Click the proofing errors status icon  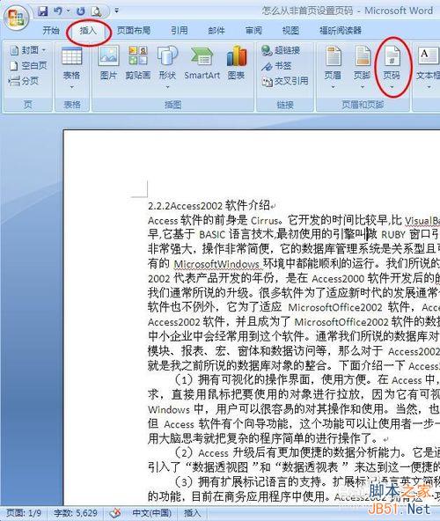pyautogui.click(x=115, y=513)
